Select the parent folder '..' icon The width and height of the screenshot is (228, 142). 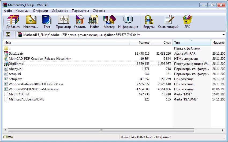click(x=6, y=48)
